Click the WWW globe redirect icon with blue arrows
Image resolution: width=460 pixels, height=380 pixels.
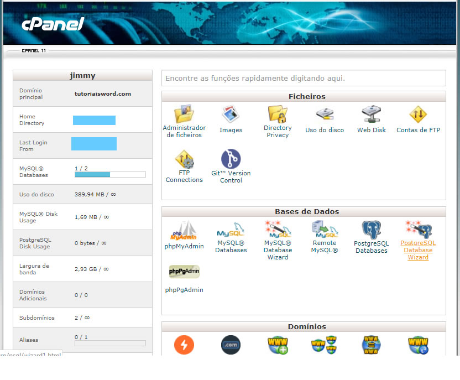[x=418, y=345]
